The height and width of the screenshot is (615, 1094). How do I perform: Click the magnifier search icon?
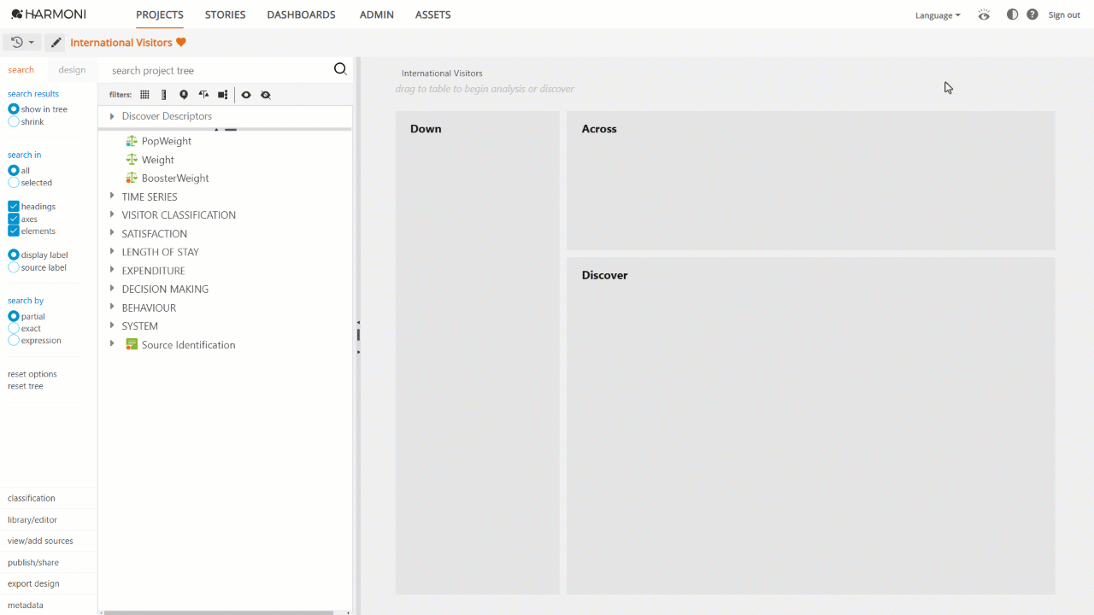340,70
